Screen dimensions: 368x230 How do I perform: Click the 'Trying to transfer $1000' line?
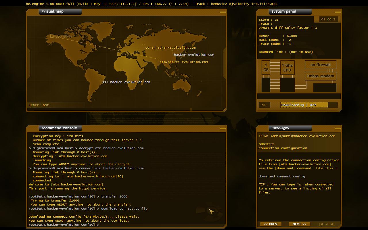[x=55, y=200]
